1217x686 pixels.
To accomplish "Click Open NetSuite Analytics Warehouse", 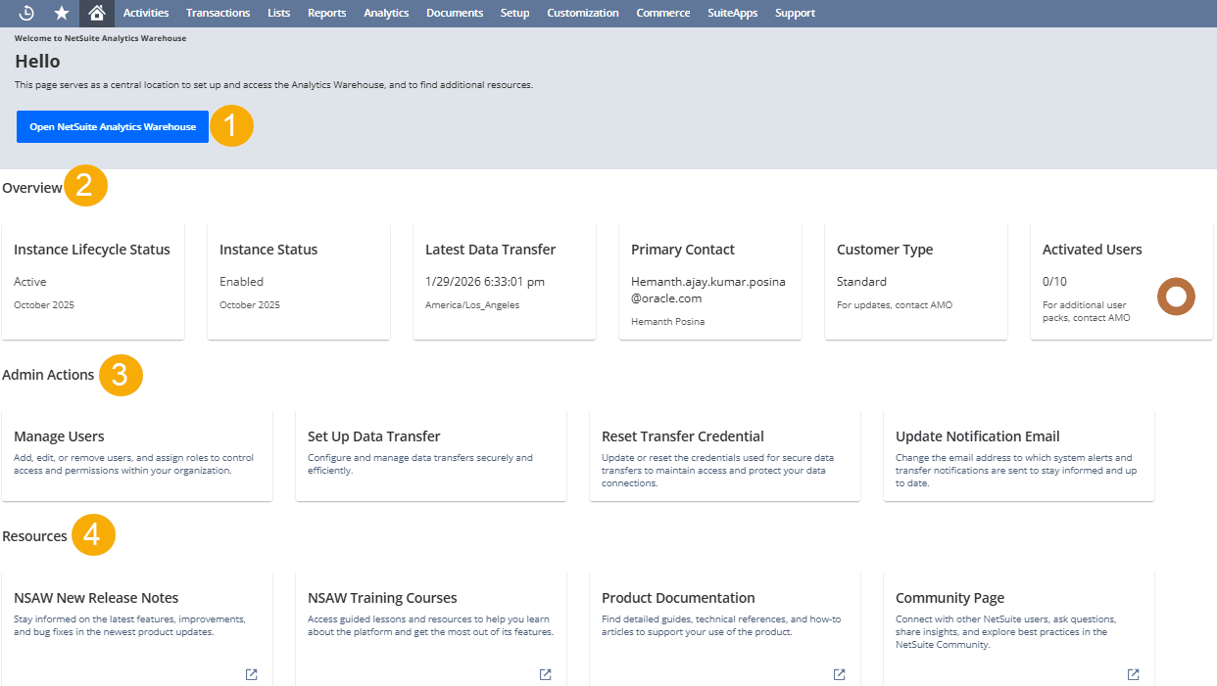I will pos(112,125).
